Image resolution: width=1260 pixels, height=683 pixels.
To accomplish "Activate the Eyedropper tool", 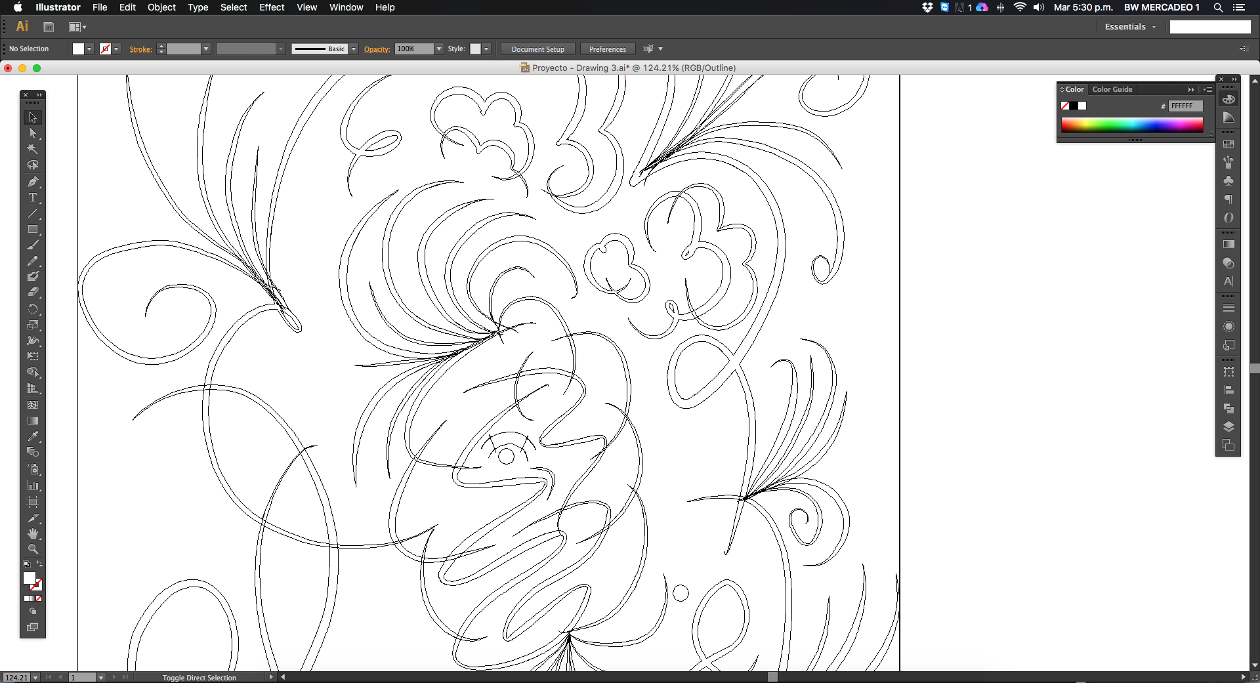I will (x=32, y=436).
